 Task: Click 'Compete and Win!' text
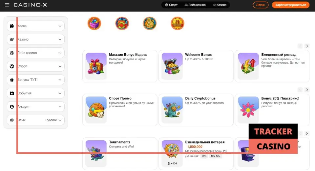click(x=121, y=146)
